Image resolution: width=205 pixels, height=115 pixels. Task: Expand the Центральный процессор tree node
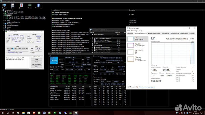click(x=3, y=12)
